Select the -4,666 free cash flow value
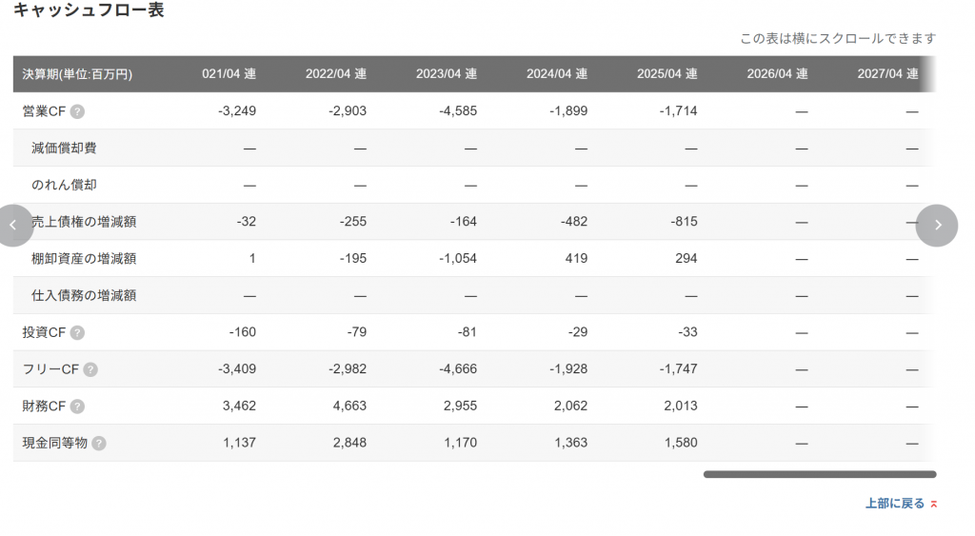 click(456, 369)
